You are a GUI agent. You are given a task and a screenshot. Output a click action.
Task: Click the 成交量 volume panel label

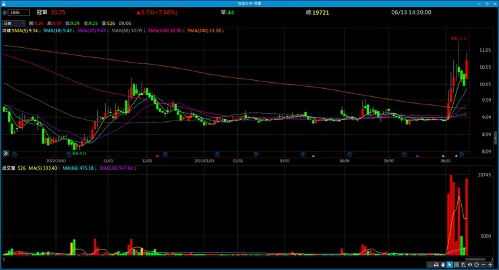click(x=9, y=168)
